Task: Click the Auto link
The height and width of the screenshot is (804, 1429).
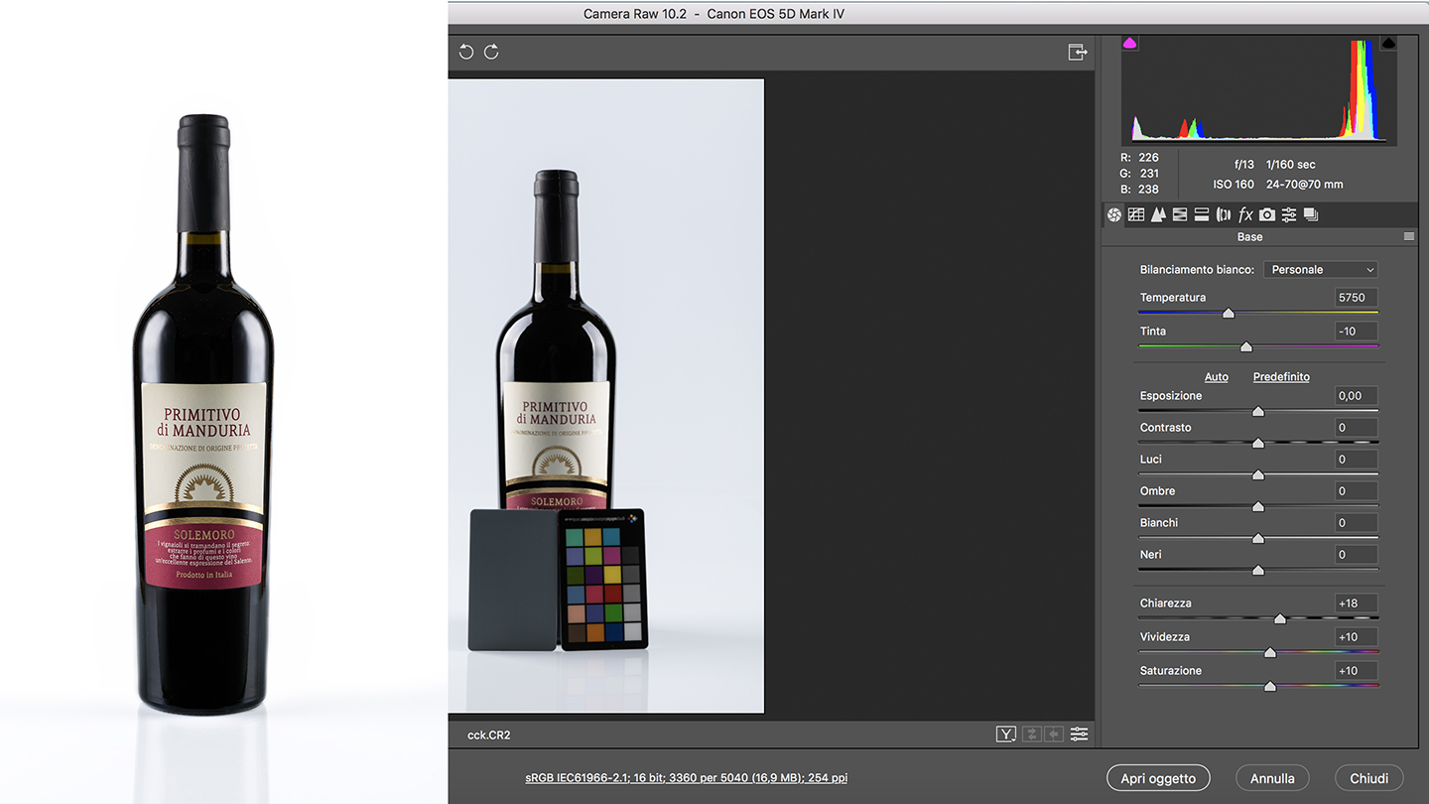Action: pyautogui.click(x=1217, y=377)
